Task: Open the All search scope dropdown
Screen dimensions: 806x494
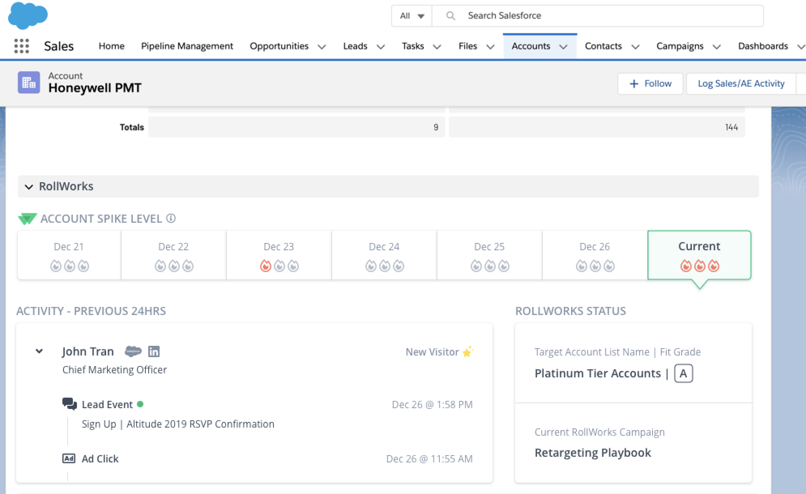Action: [x=412, y=16]
